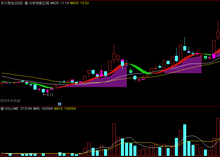This screenshot has width=220, height=157.
Task: Expand the VOLUME indicator dropdown arrow
Action: pyautogui.click(x=2, y=109)
